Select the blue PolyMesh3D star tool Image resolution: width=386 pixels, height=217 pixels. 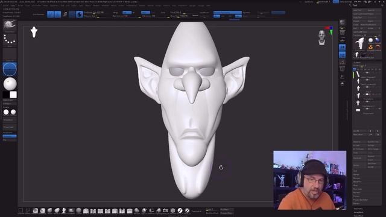pos(378,40)
